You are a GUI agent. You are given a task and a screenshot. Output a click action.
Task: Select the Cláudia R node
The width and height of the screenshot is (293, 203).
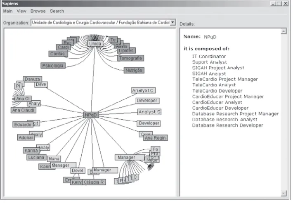tap(94, 182)
